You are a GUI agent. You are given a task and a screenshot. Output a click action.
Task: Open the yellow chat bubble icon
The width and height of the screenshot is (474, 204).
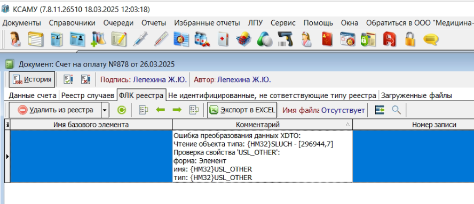pyautogui.click(x=431, y=39)
